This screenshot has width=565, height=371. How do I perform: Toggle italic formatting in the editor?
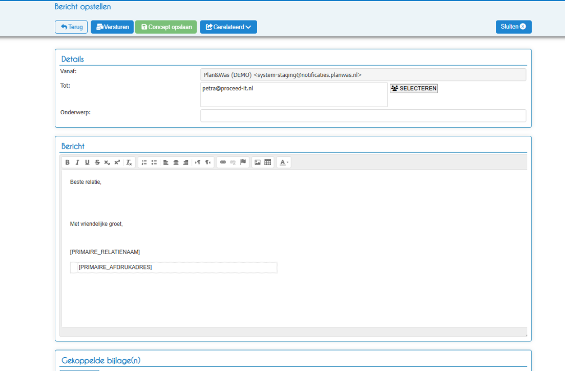click(77, 162)
